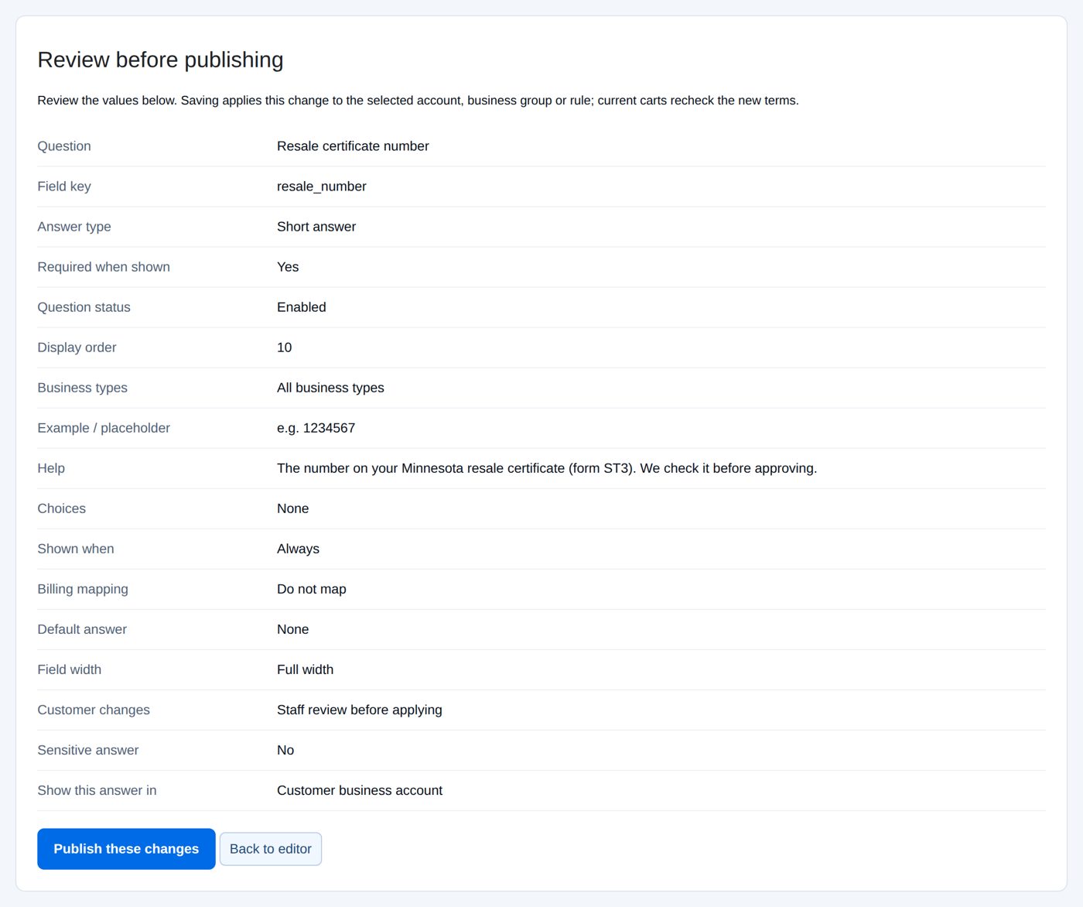Image resolution: width=1083 pixels, height=907 pixels.
Task: Click the placeholder value 'e.g. 1234567'
Action: pyautogui.click(x=316, y=428)
